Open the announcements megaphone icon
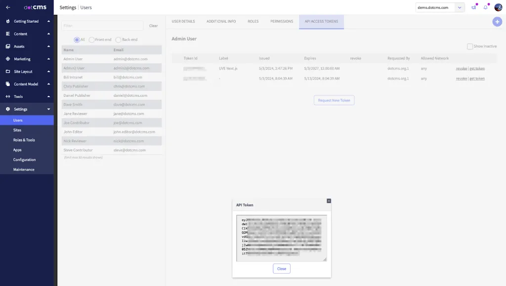The height and width of the screenshot is (286, 506). point(474,7)
